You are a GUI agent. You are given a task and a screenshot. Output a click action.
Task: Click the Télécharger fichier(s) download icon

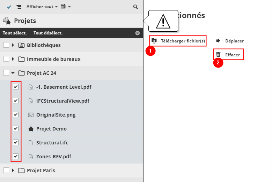click(154, 41)
